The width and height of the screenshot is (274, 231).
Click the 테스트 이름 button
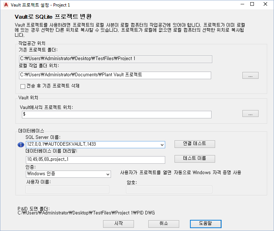click(195, 159)
